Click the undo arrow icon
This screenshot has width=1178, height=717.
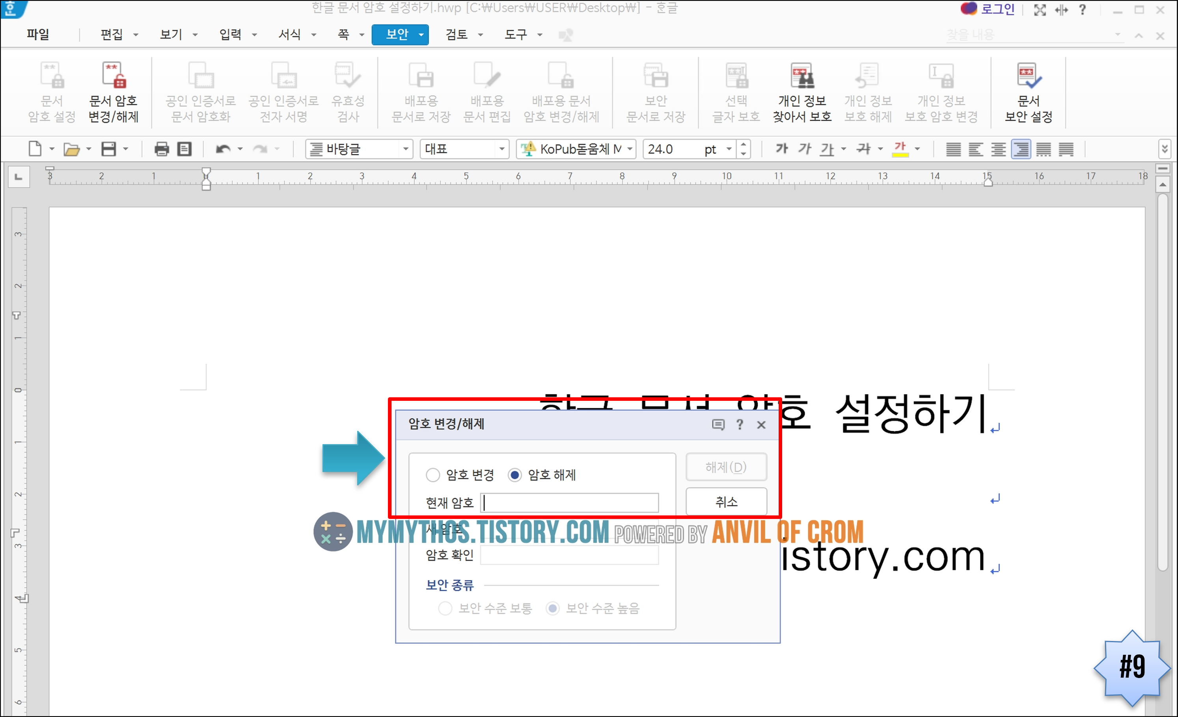tap(222, 149)
